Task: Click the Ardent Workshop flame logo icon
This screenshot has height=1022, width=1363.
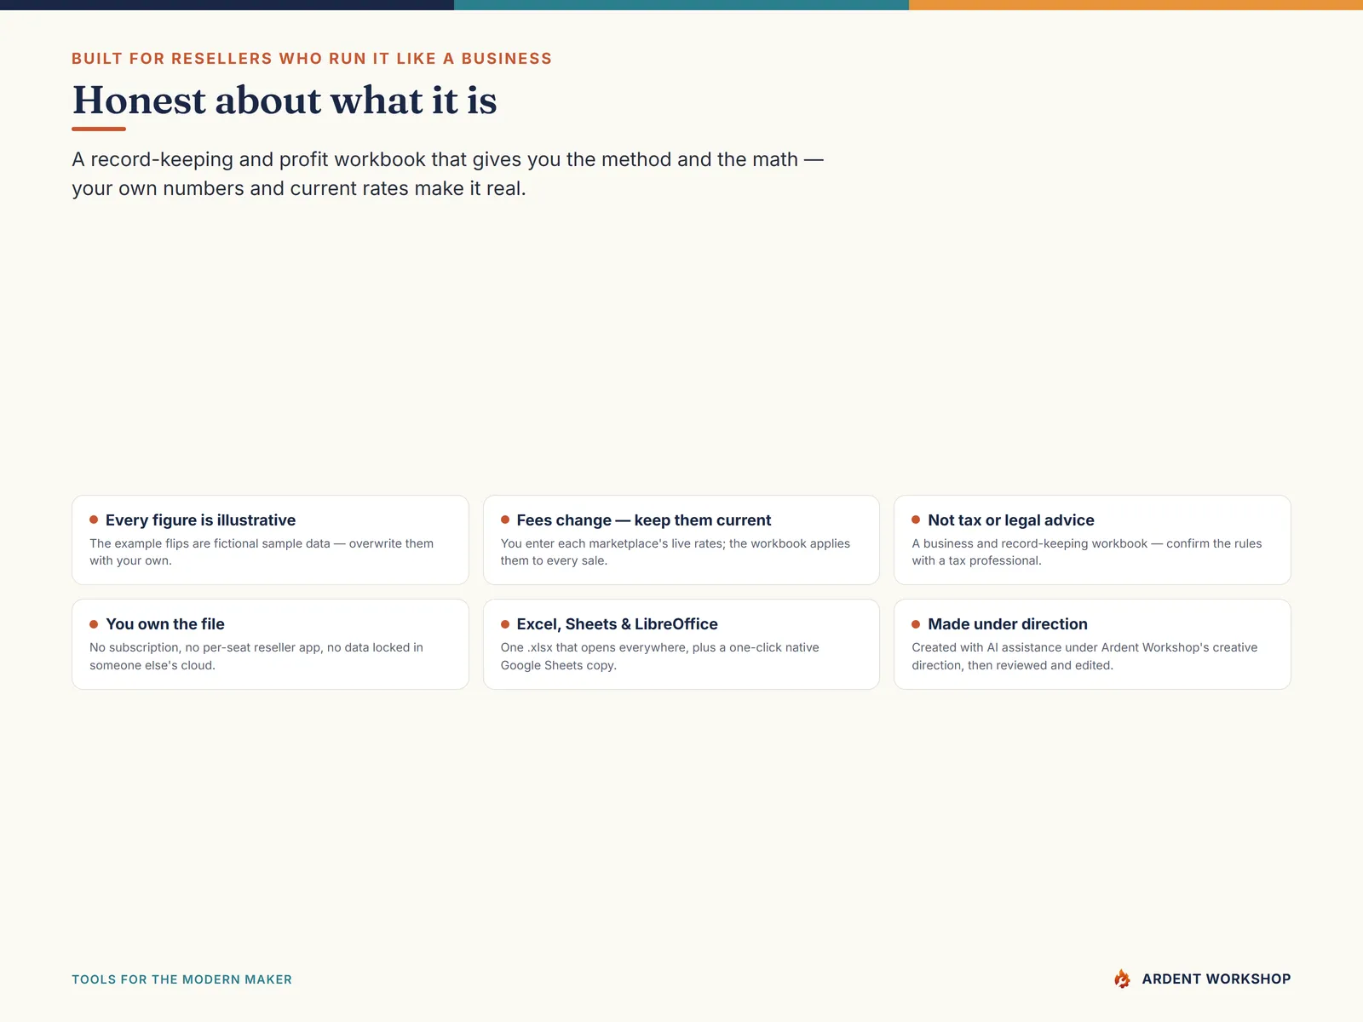Action: 1123,979
